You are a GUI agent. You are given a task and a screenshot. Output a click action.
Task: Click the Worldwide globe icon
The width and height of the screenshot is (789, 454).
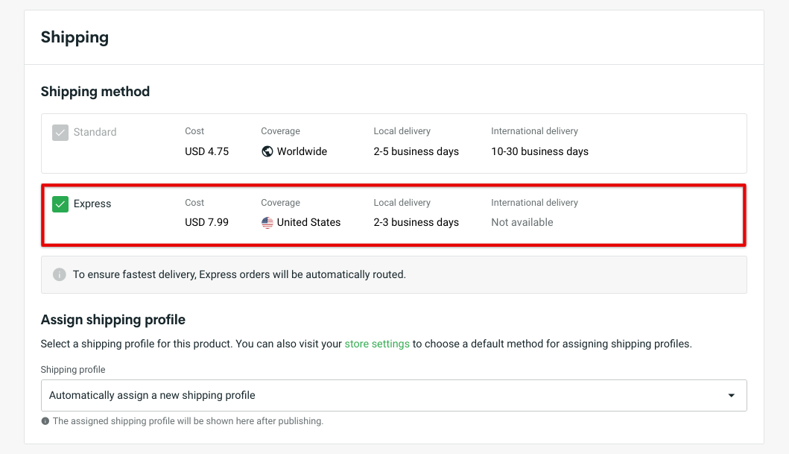point(267,151)
